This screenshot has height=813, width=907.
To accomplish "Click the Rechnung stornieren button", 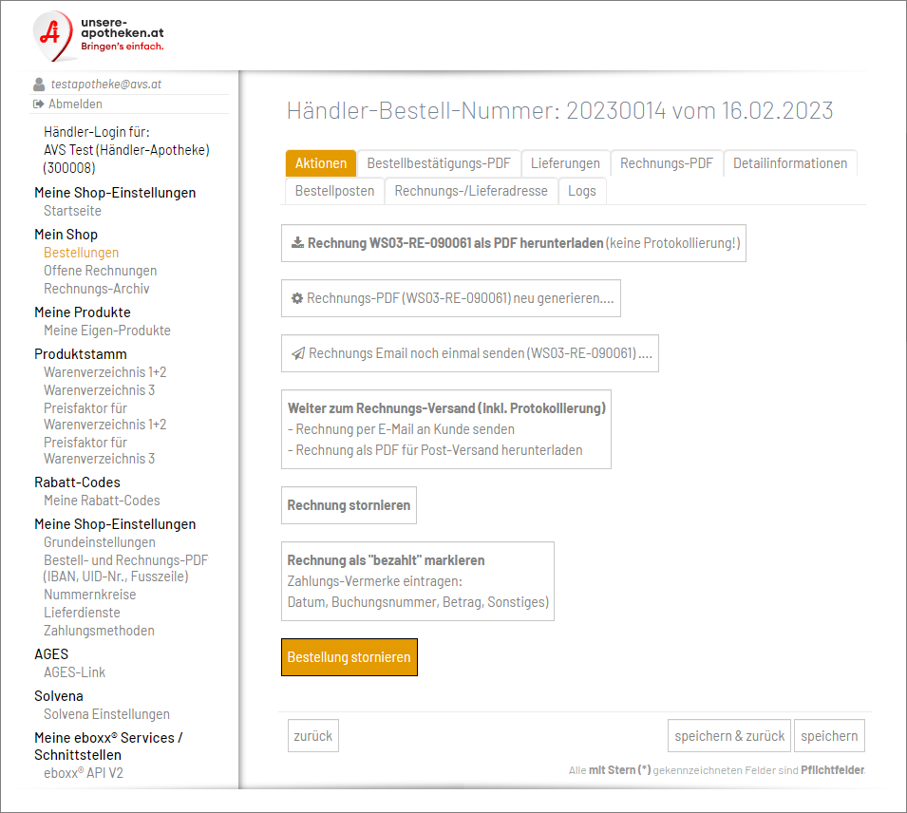I will point(349,505).
